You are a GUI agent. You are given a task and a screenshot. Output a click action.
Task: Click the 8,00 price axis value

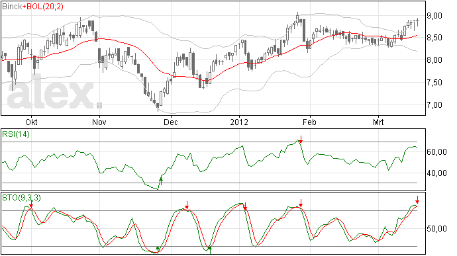(x=434, y=60)
